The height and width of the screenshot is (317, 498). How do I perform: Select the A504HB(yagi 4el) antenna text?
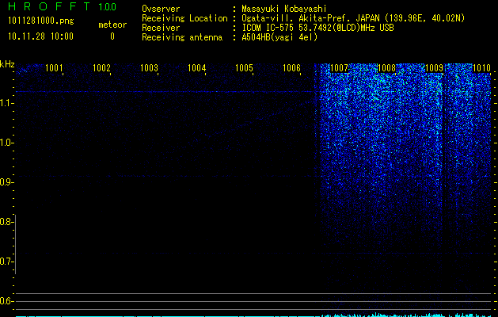(x=279, y=37)
